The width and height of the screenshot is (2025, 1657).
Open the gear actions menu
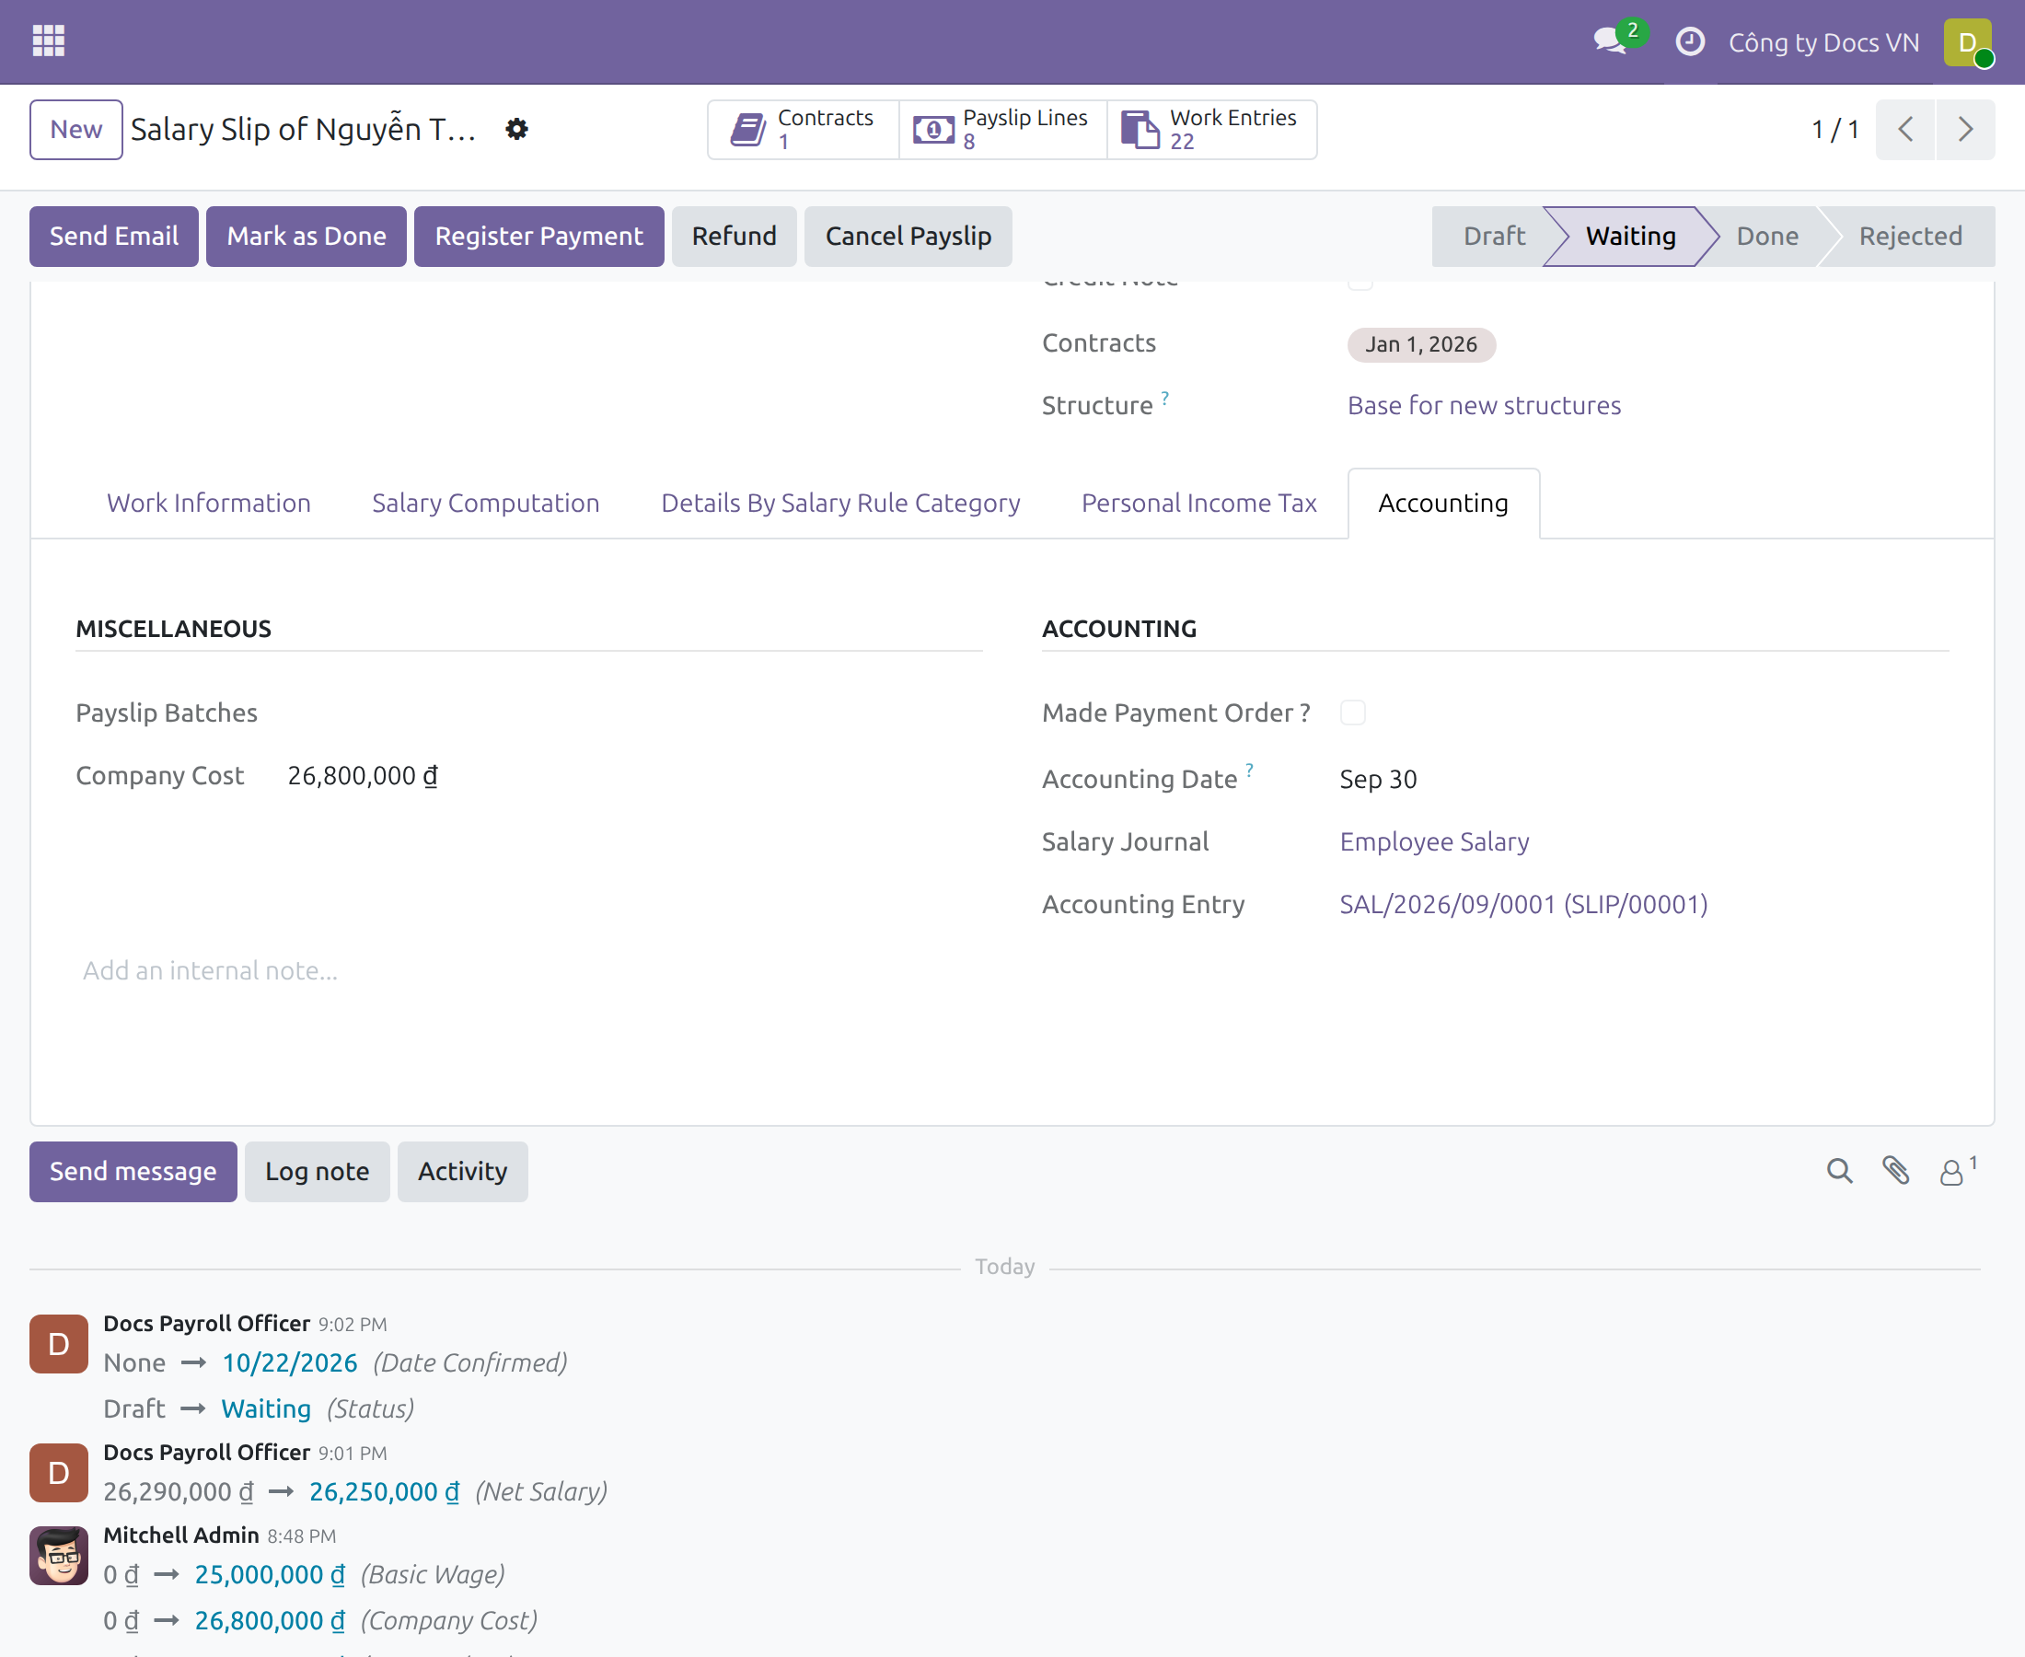516,130
